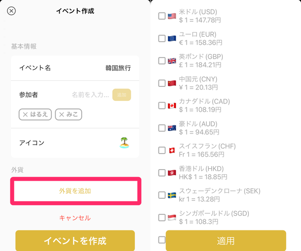Check the 中国元 (CNY) checkbox
This screenshot has height=251, width=301.
[162, 83]
